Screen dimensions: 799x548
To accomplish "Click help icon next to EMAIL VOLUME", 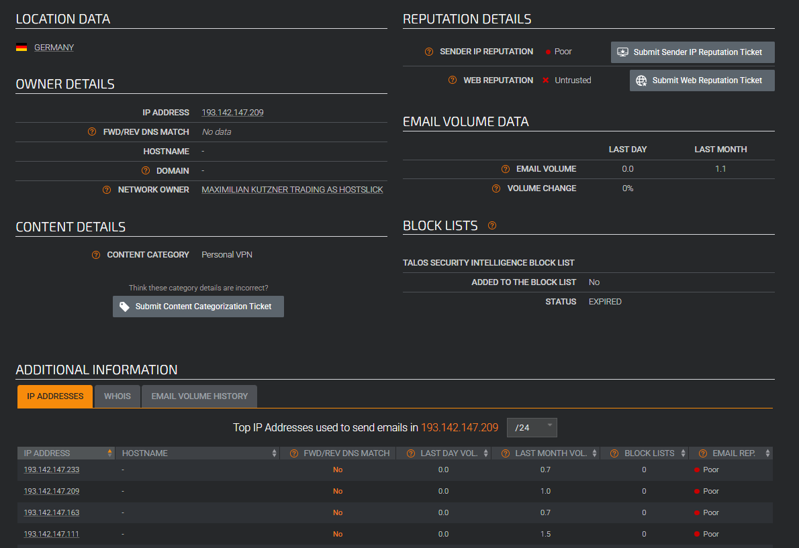I will 506,169.
